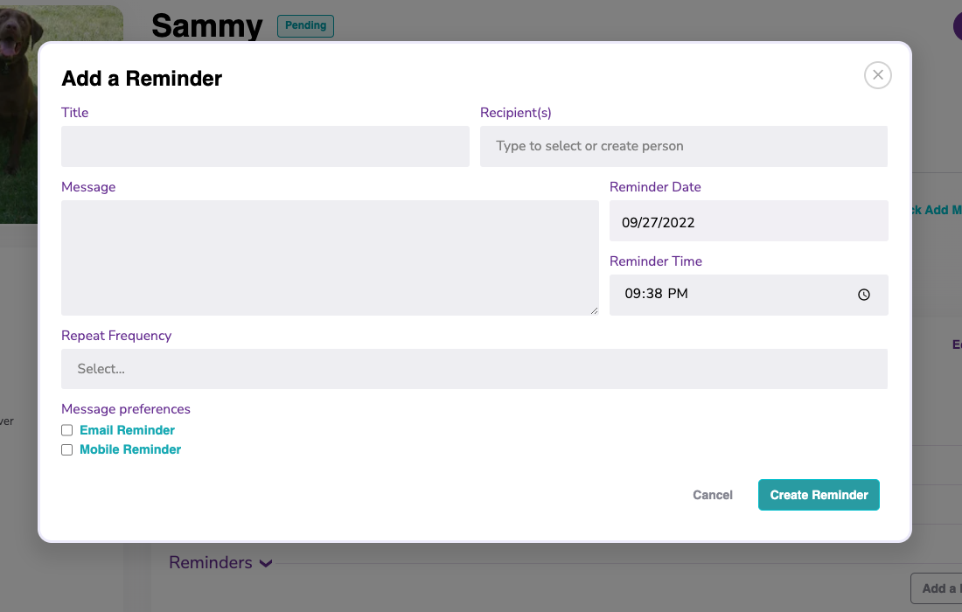Click the Email Reminder label text

127,430
